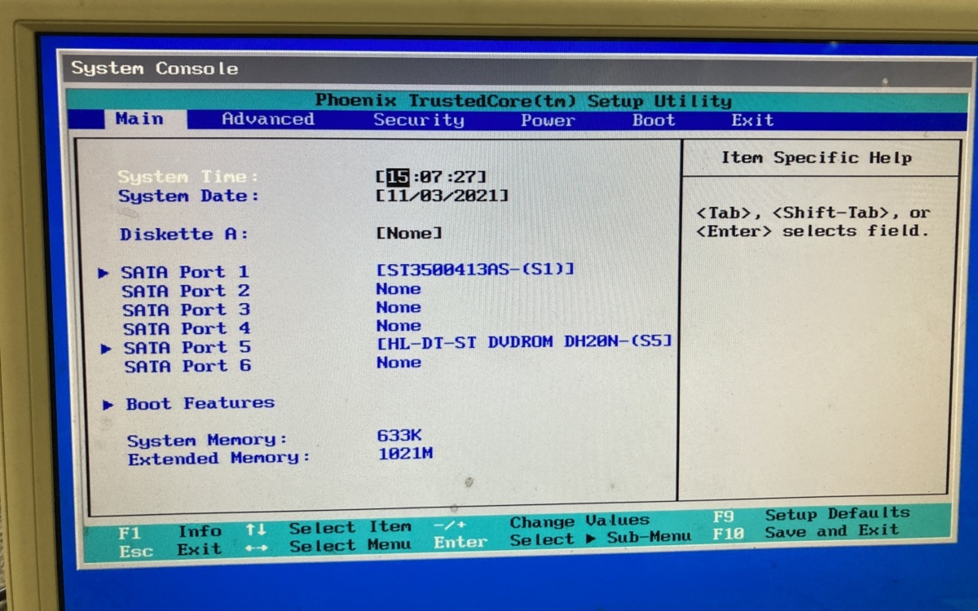Click the ST3500413AS-(S1) drive value
Screen dimensions: 978x611
475,269
